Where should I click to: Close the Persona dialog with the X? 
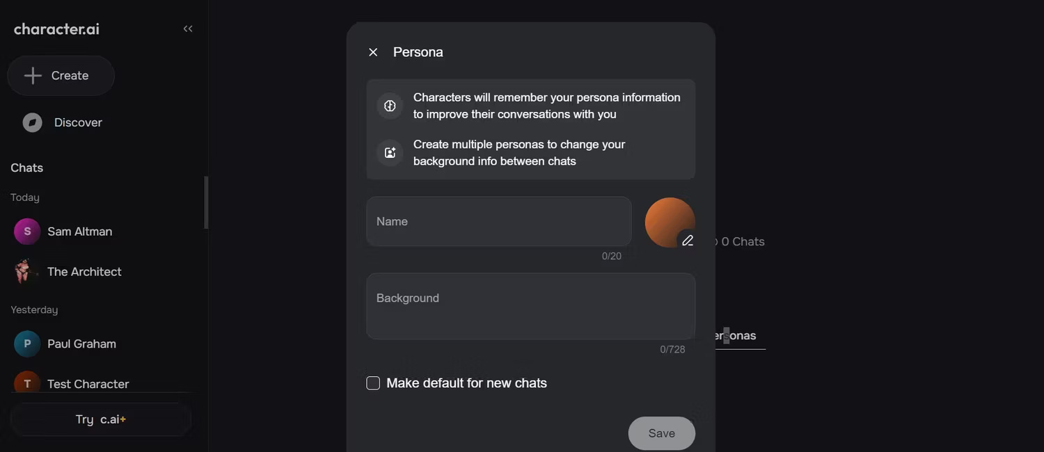373,51
